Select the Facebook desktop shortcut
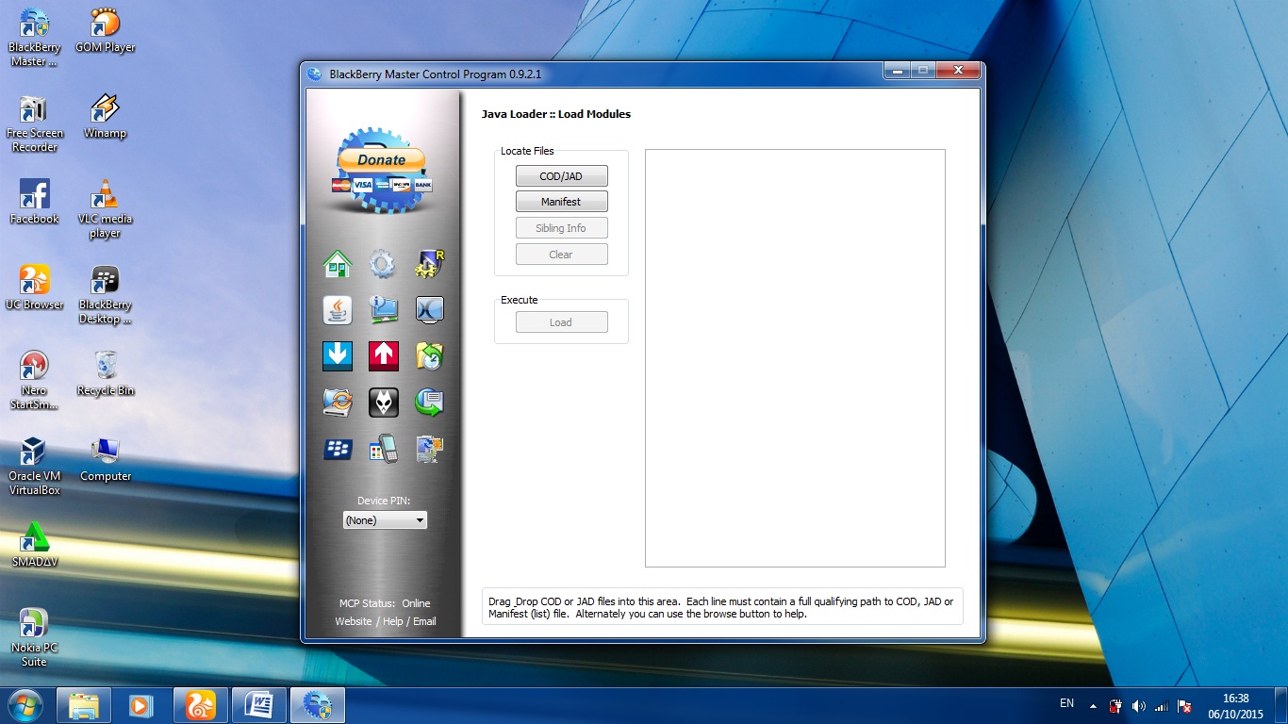 34,203
